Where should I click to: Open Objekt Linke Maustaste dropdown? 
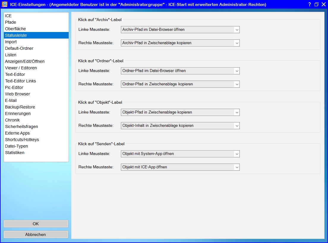click(x=180, y=112)
